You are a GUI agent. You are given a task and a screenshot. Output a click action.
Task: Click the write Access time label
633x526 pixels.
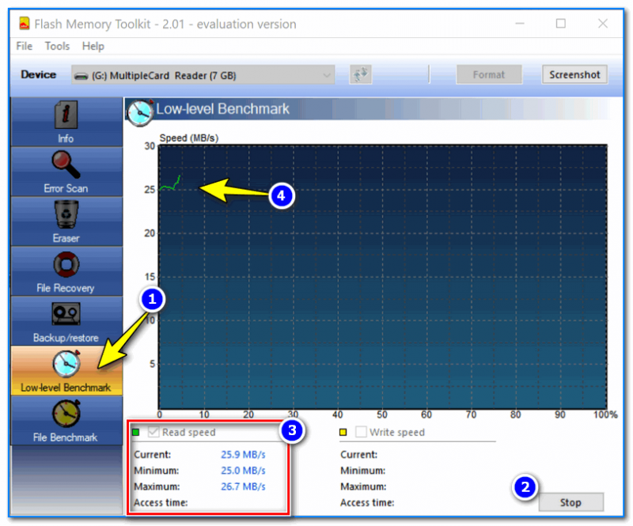tap(367, 502)
